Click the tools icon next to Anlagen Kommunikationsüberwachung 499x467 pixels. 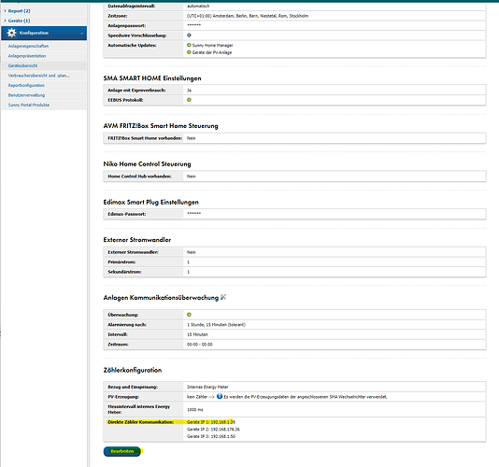pos(223,297)
